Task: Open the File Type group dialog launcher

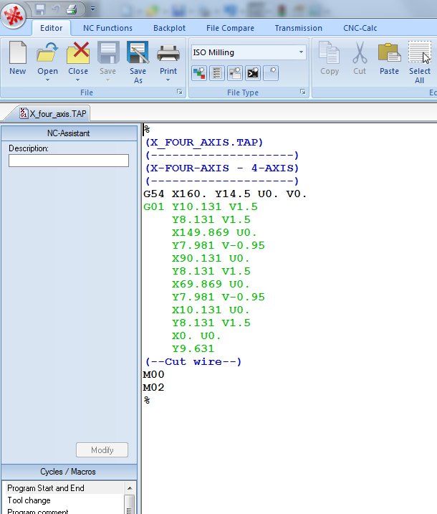Action: point(303,92)
